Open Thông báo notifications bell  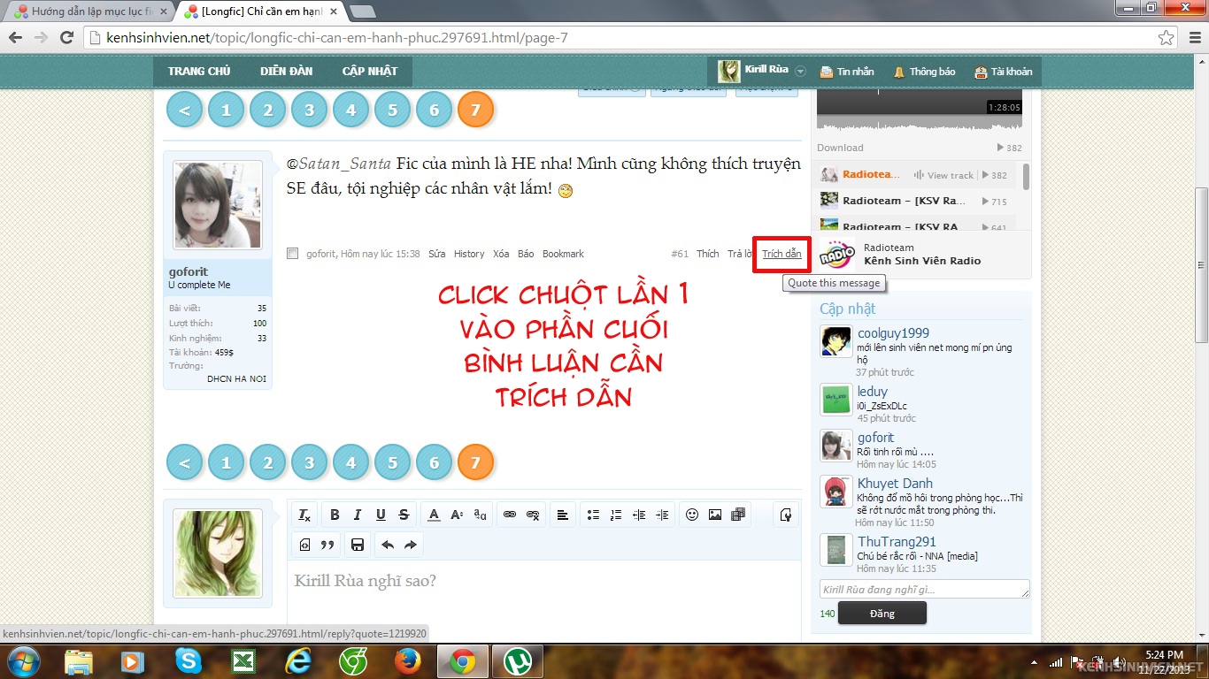[x=924, y=72]
